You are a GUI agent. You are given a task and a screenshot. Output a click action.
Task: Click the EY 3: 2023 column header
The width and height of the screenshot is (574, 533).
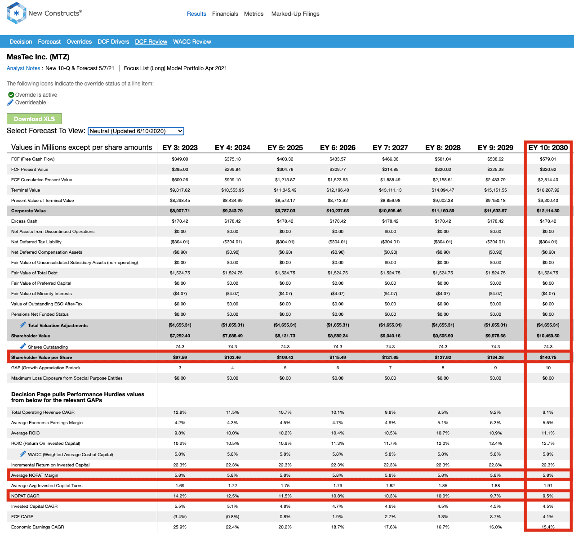click(x=180, y=148)
